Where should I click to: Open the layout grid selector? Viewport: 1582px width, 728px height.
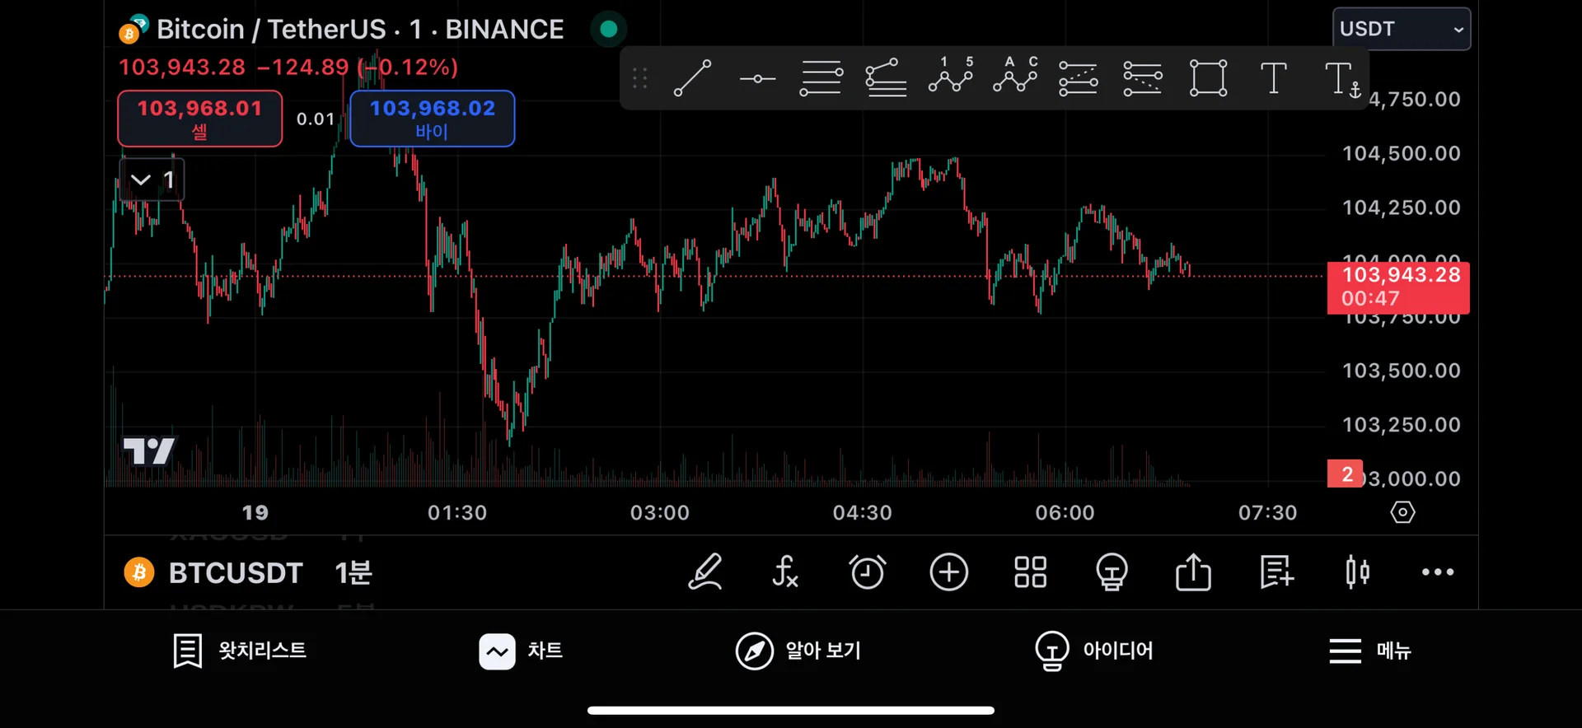click(x=1030, y=572)
